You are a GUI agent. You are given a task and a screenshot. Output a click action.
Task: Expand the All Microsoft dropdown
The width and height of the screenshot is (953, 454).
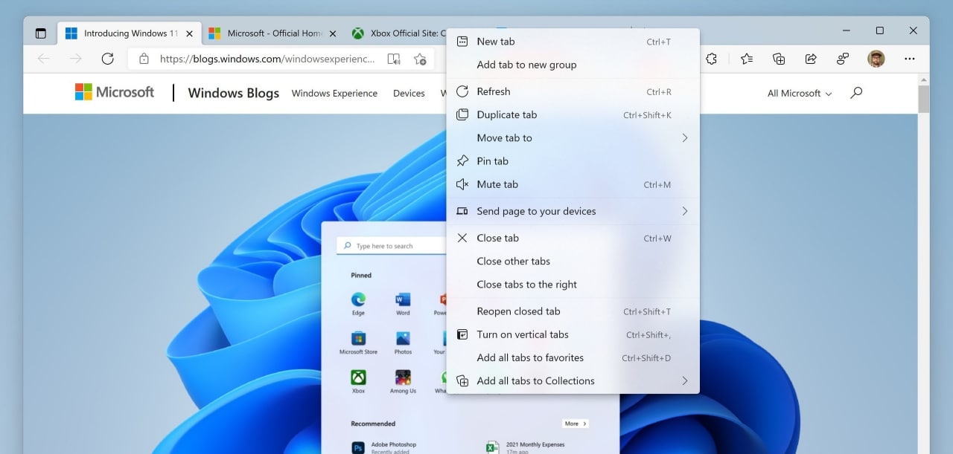(x=800, y=93)
